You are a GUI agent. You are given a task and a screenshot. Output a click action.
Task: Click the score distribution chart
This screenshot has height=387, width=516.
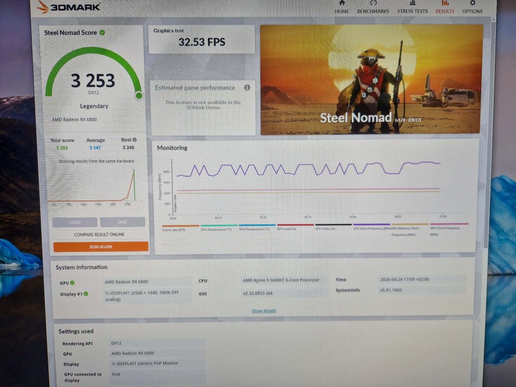(x=95, y=186)
